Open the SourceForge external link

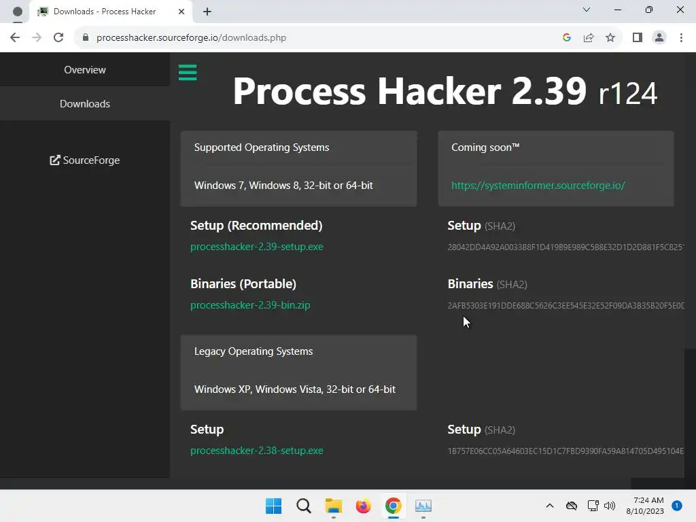click(85, 160)
